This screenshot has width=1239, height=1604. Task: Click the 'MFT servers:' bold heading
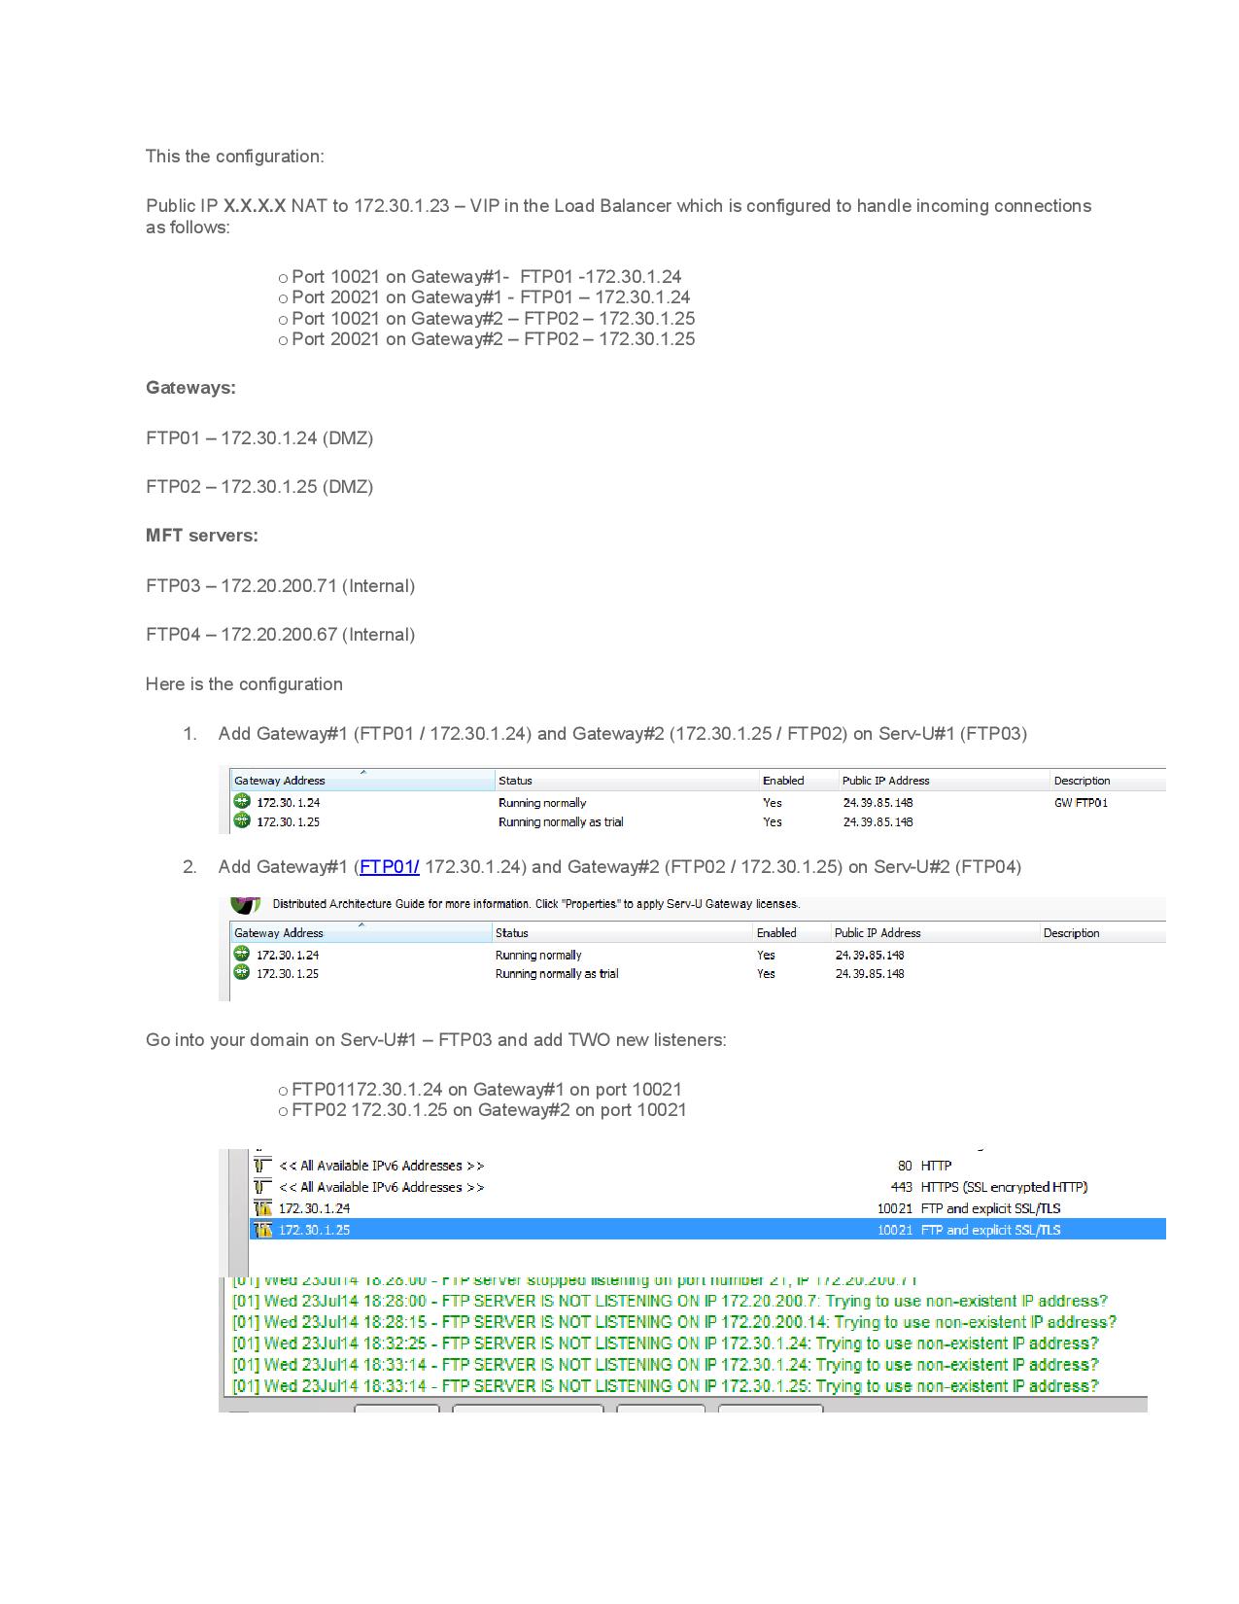coord(202,536)
